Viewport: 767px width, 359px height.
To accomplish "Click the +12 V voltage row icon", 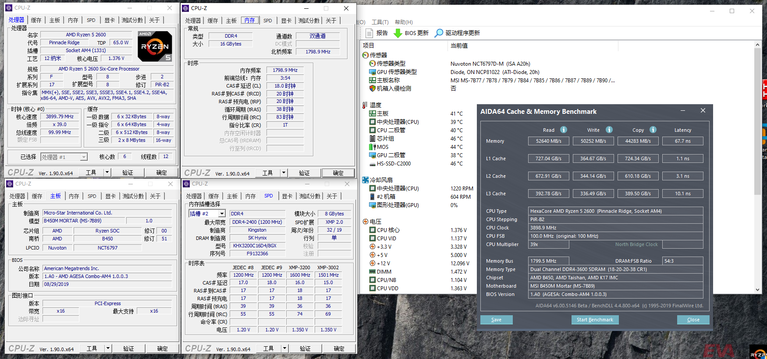I will pos(373,263).
